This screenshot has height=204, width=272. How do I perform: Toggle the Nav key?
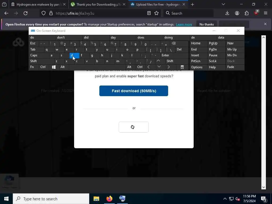coord(235,43)
